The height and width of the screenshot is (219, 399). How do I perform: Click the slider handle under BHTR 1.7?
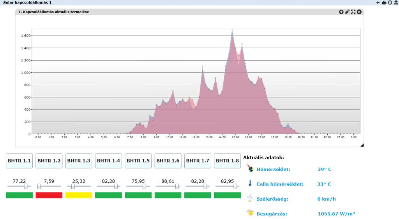click(205, 186)
